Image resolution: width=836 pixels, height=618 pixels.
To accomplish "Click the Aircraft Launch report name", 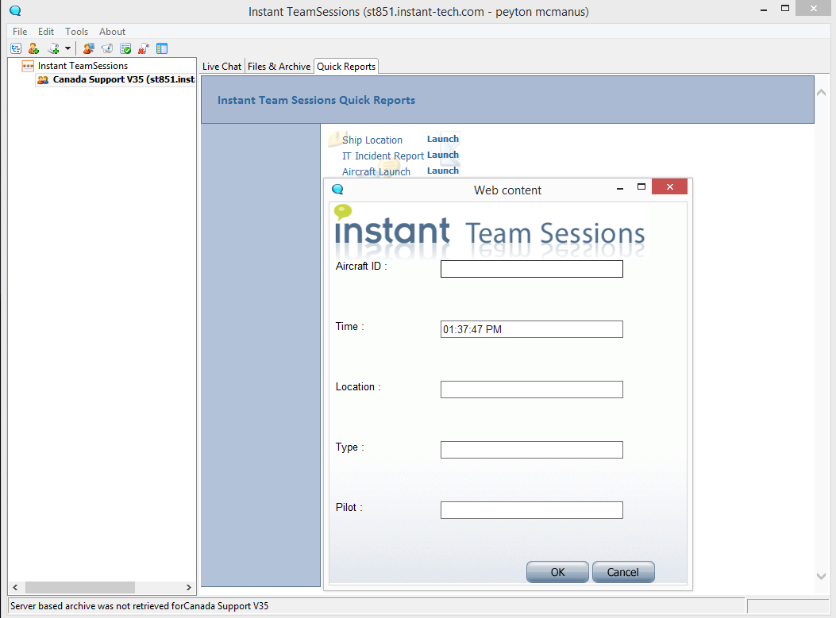I will pos(376,171).
